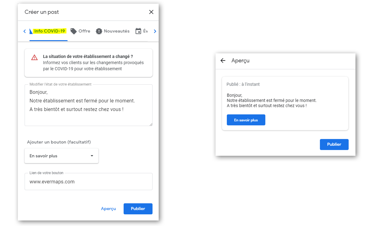Viewport: 369px width, 226px height.
Task: Click the Lien de votre bouton field
Action: click(89, 182)
